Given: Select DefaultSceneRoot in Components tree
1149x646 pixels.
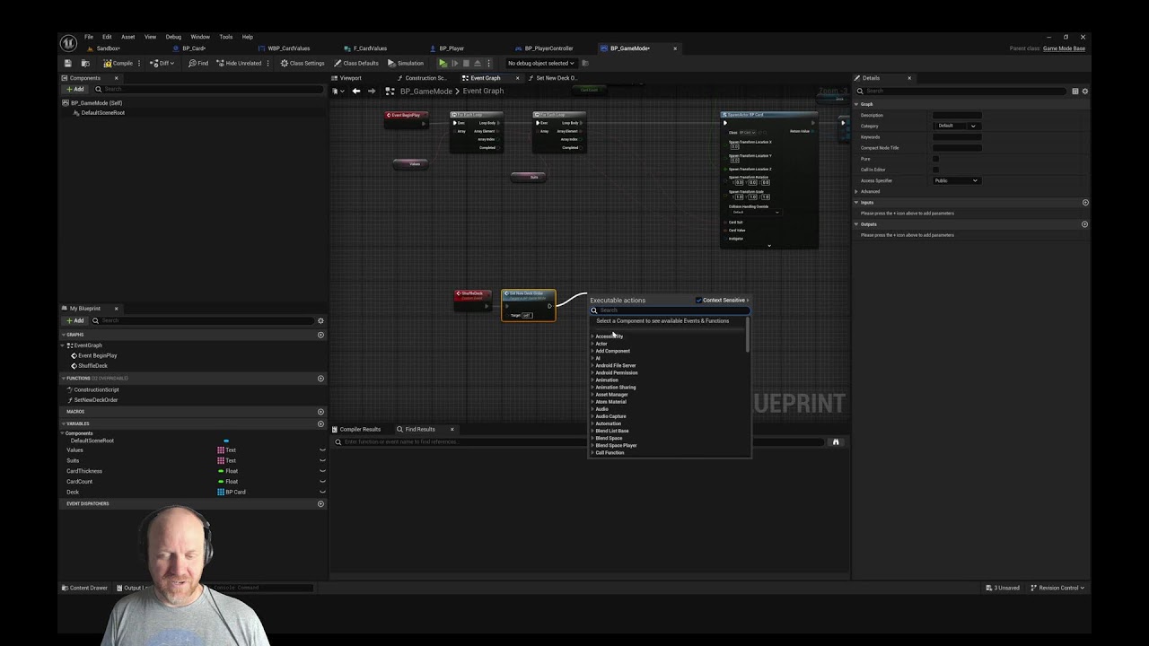Looking at the screenshot, I should (x=102, y=113).
